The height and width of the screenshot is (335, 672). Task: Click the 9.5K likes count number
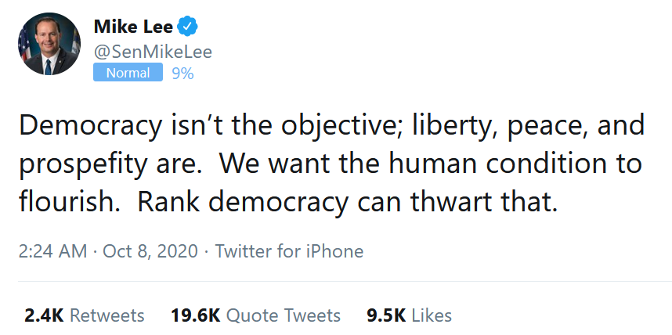tap(386, 315)
